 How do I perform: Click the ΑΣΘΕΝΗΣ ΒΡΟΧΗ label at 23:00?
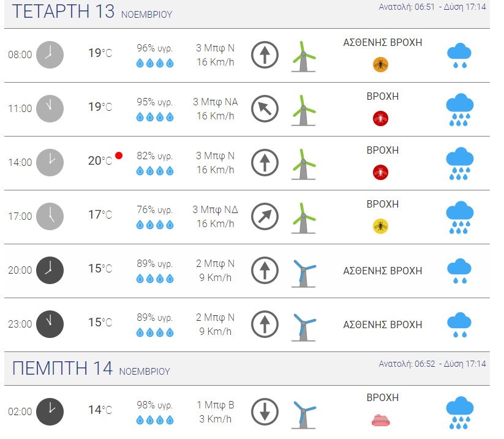tap(382, 325)
